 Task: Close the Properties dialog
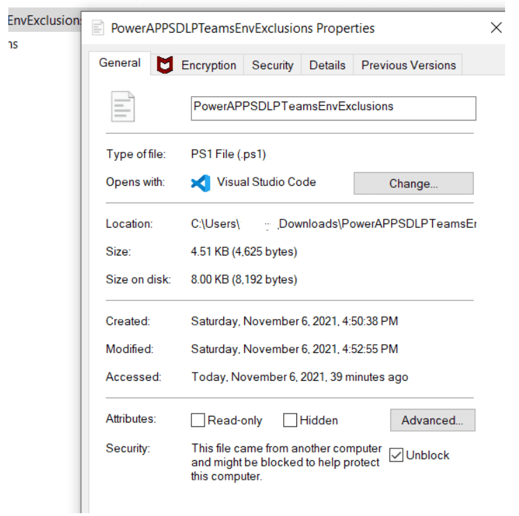pos(496,28)
